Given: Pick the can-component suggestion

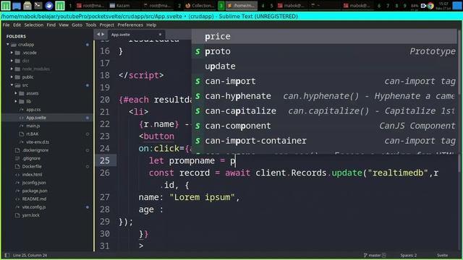Looking at the screenshot, I should tap(324, 126).
